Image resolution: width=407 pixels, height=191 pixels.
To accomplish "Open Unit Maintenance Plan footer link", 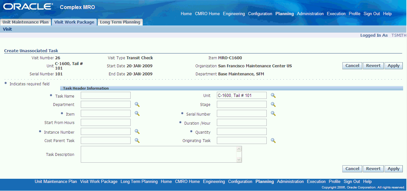I will (56, 182).
